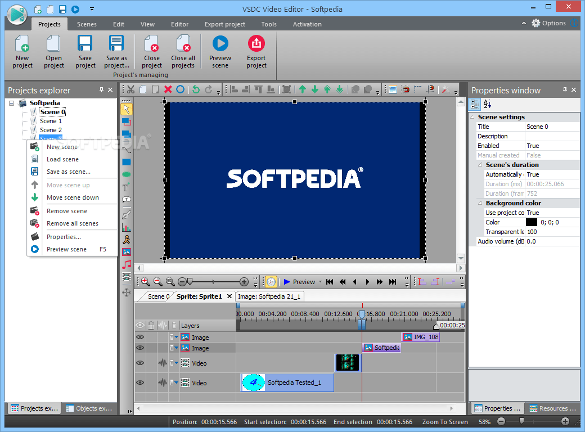Pick the Chart tool from the editor toolbar
The image size is (585, 432).
click(127, 227)
